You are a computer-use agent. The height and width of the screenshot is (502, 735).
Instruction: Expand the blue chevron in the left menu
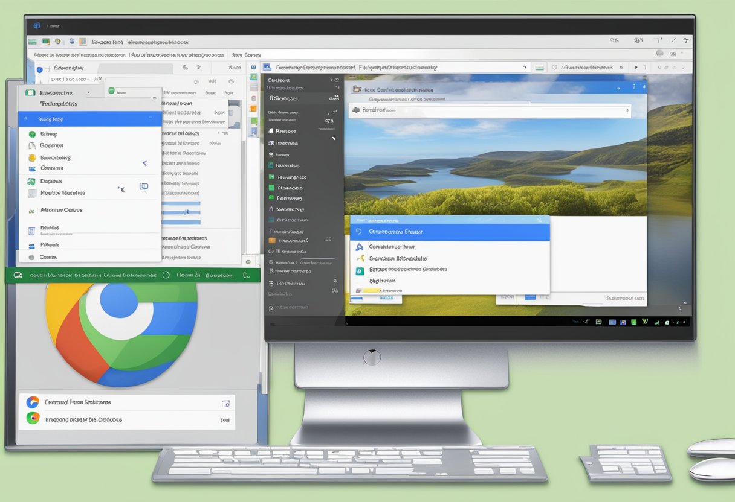(144, 164)
